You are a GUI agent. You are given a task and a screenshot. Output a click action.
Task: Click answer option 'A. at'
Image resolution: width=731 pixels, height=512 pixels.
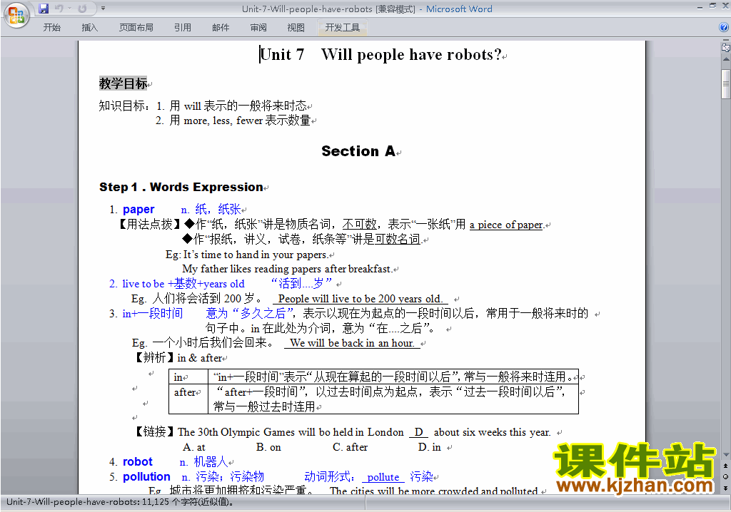pyautogui.click(x=194, y=447)
